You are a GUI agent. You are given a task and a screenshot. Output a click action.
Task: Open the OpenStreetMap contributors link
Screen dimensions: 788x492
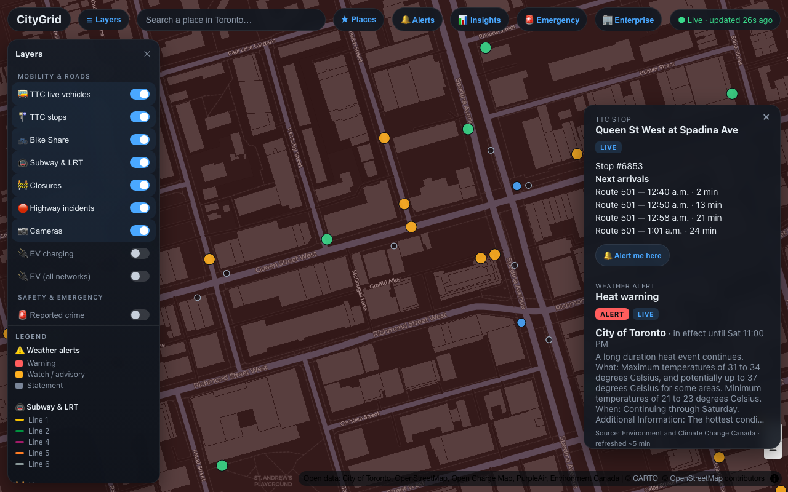717,478
